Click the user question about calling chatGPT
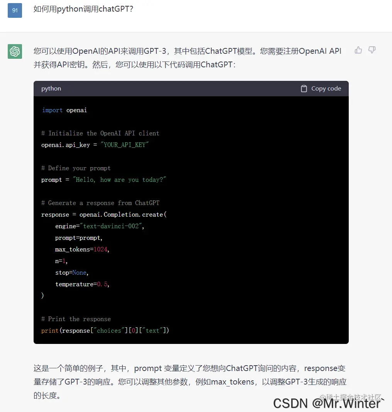 tap(83, 9)
